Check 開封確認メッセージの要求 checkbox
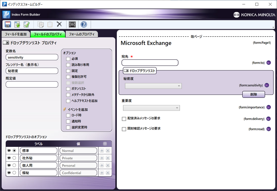 [x=124, y=129]
